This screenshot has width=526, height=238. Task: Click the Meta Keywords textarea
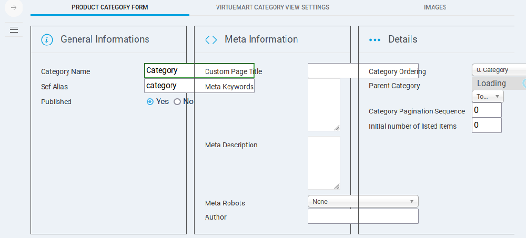pos(323,105)
